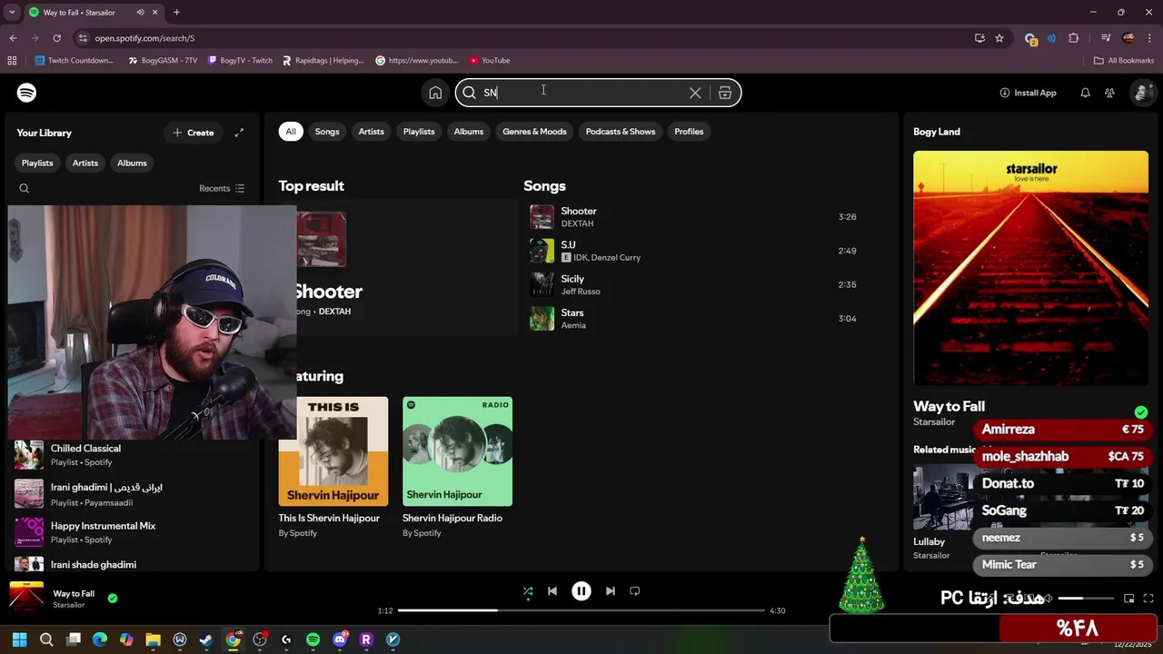Image resolution: width=1163 pixels, height=654 pixels.
Task: Clear the search field with the X
Action: point(695,93)
